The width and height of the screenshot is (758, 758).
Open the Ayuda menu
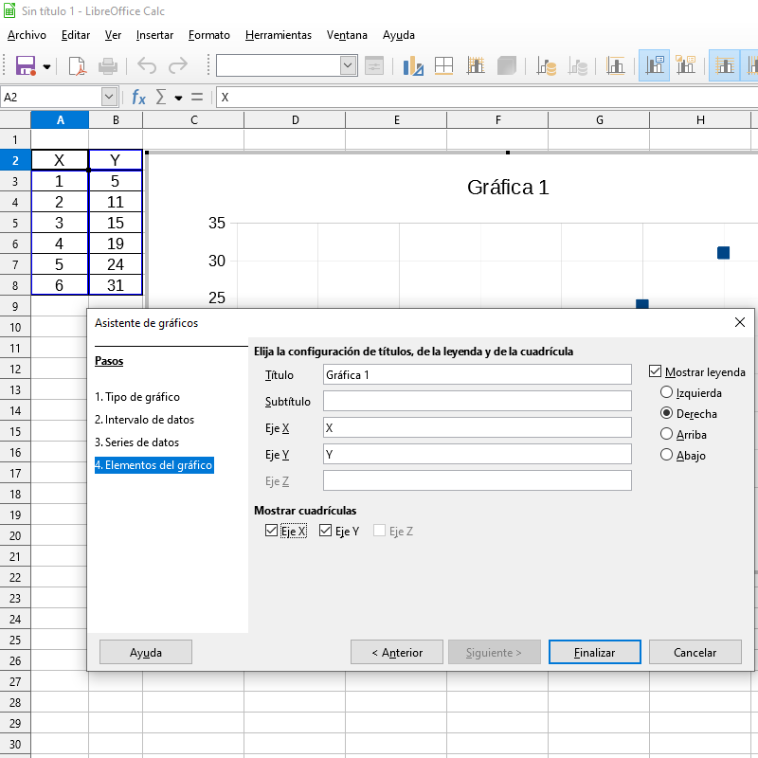coord(398,35)
